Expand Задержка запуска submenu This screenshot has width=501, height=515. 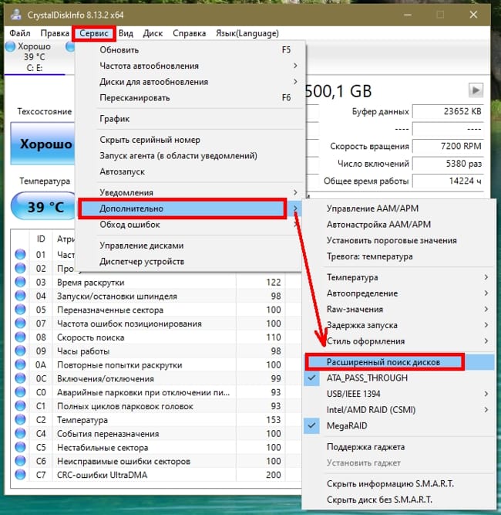coord(398,325)
